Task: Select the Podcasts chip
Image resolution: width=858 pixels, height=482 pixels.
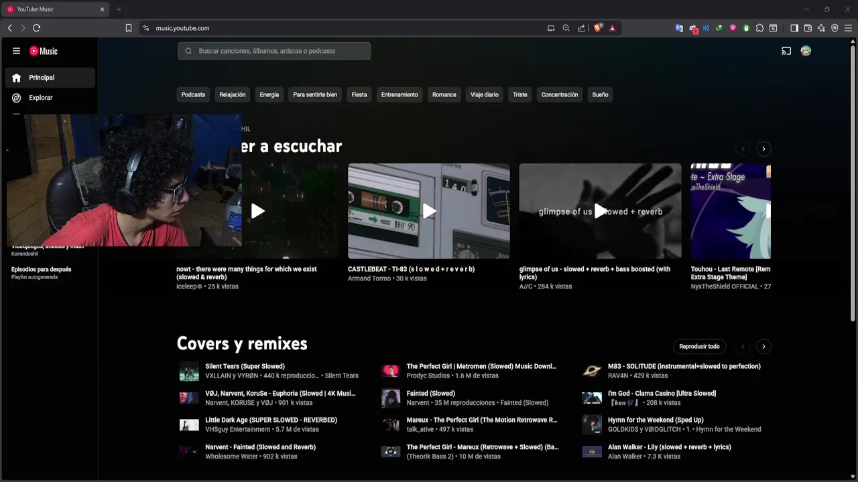Action: point(193,94)
